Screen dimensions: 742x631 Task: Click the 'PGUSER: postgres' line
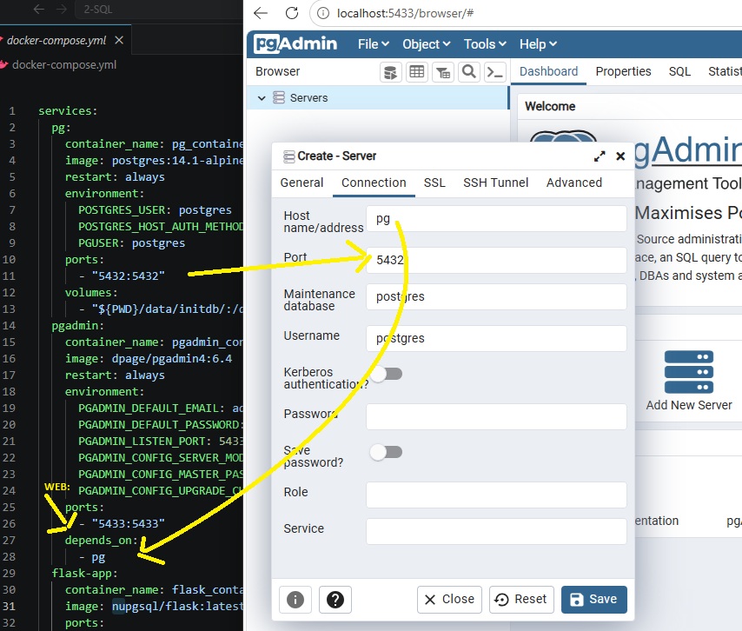[131, 242]
